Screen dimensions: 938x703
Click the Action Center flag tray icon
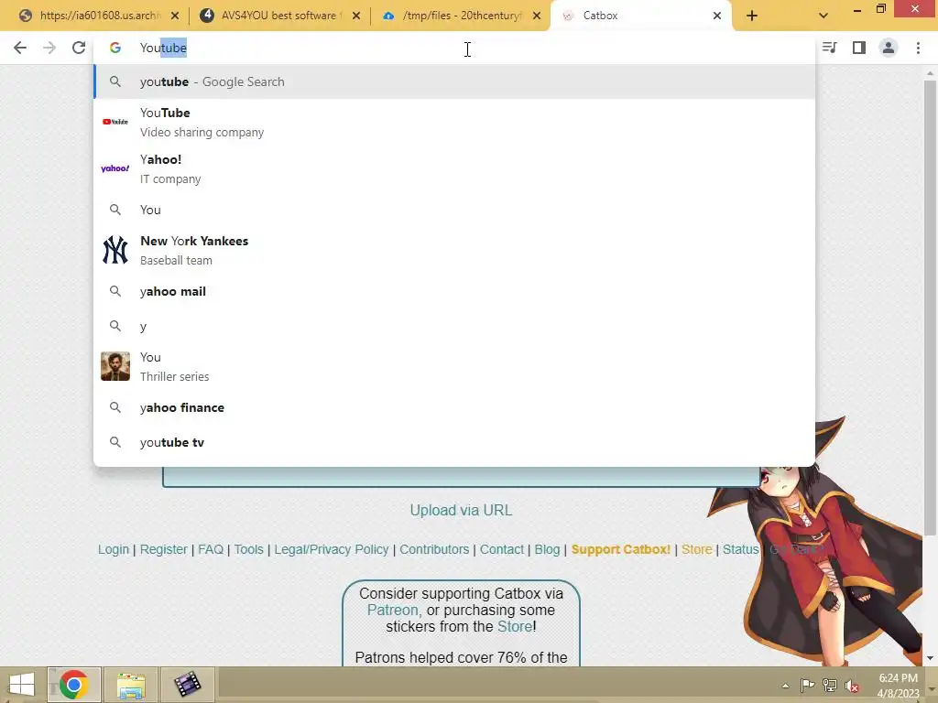(x=807, y=686)
